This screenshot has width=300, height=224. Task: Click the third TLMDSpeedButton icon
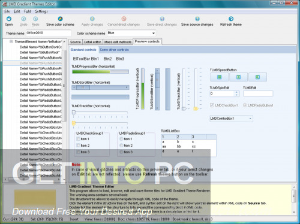[257, 77]
